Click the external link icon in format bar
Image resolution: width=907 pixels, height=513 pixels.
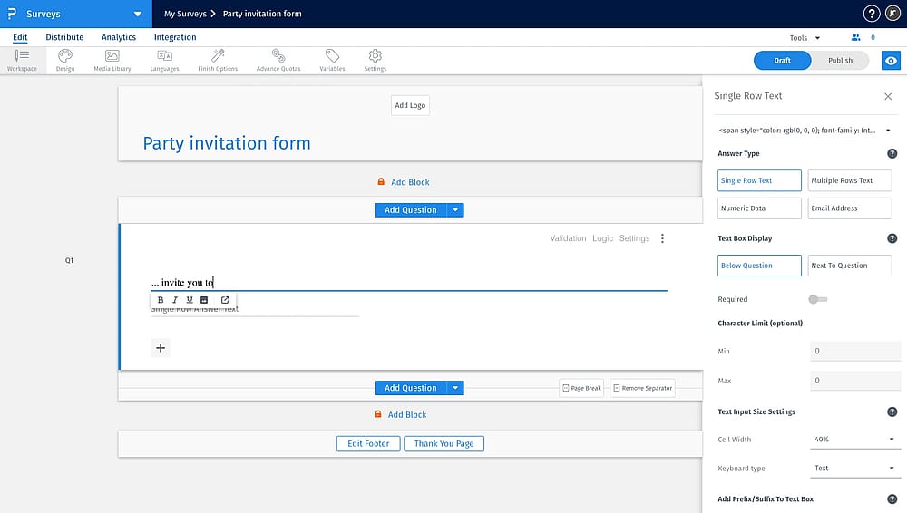click(x=225, y=300)
